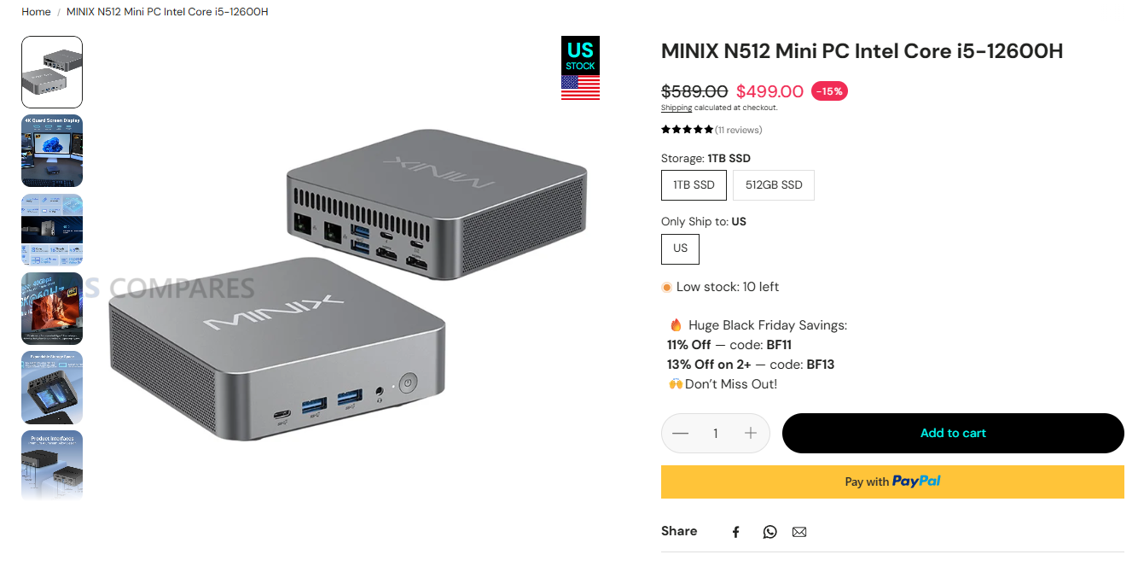Screen dimensions: 1144x572
Task: View the 4K Quad Screen Display thumbnail
Action: (52, 150)
